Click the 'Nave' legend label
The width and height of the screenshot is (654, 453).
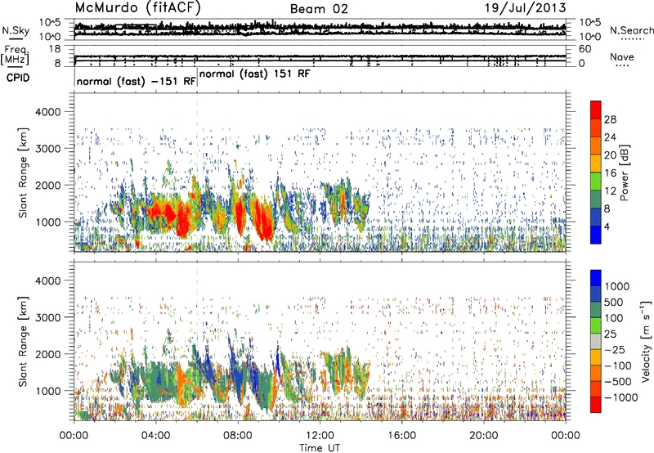(x=622, y=57)
